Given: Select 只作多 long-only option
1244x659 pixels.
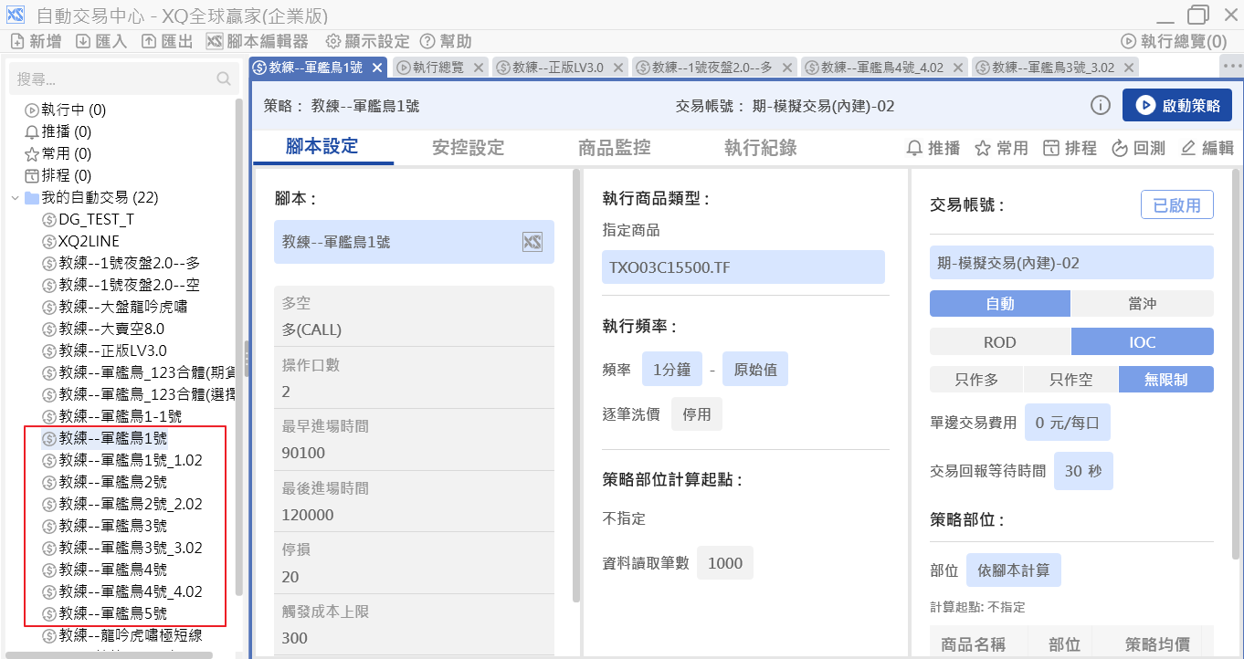Looking at the screenshot, I should [976, 380].
